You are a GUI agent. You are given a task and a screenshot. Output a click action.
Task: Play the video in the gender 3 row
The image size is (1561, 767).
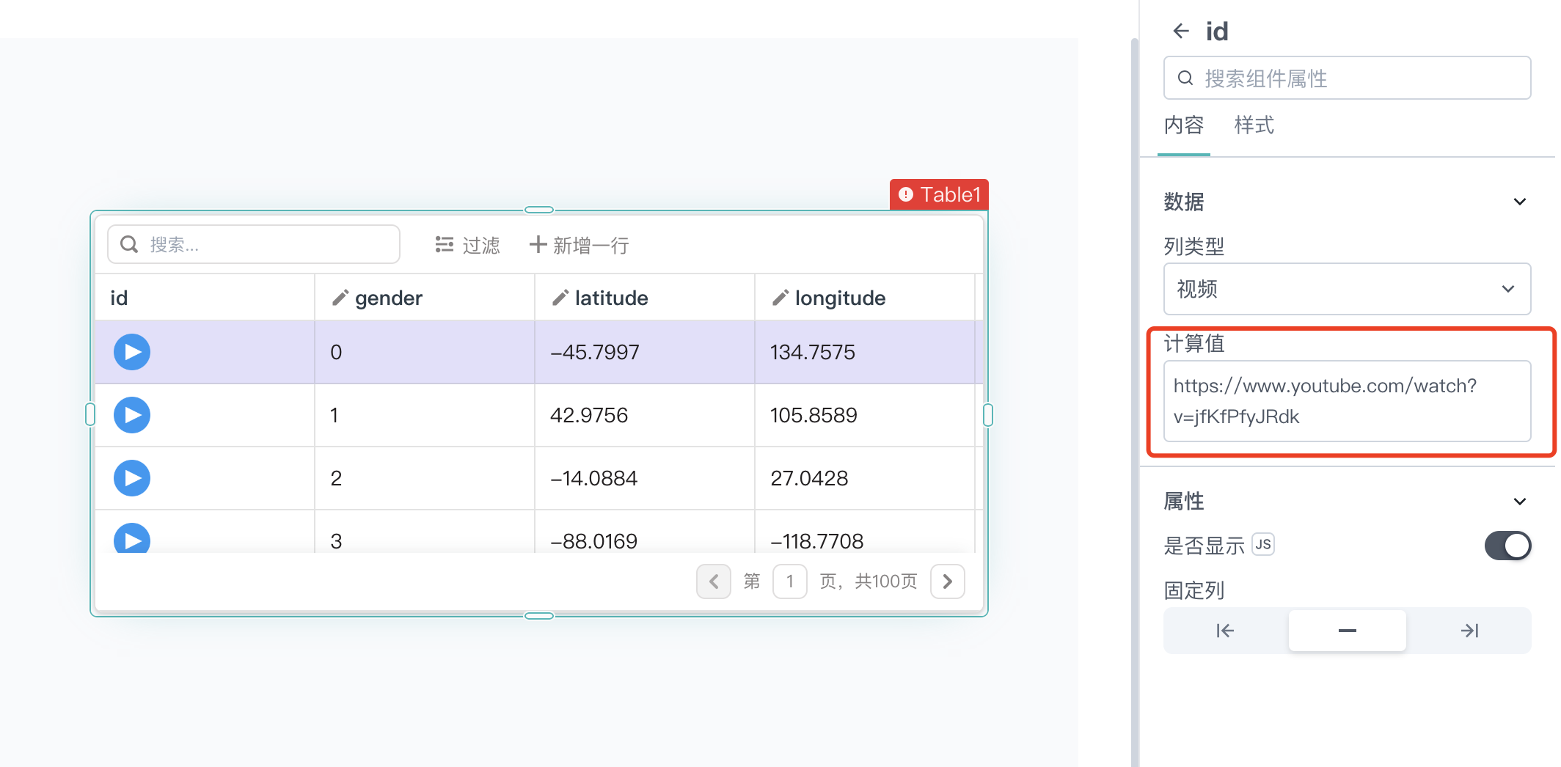point(132,538)
